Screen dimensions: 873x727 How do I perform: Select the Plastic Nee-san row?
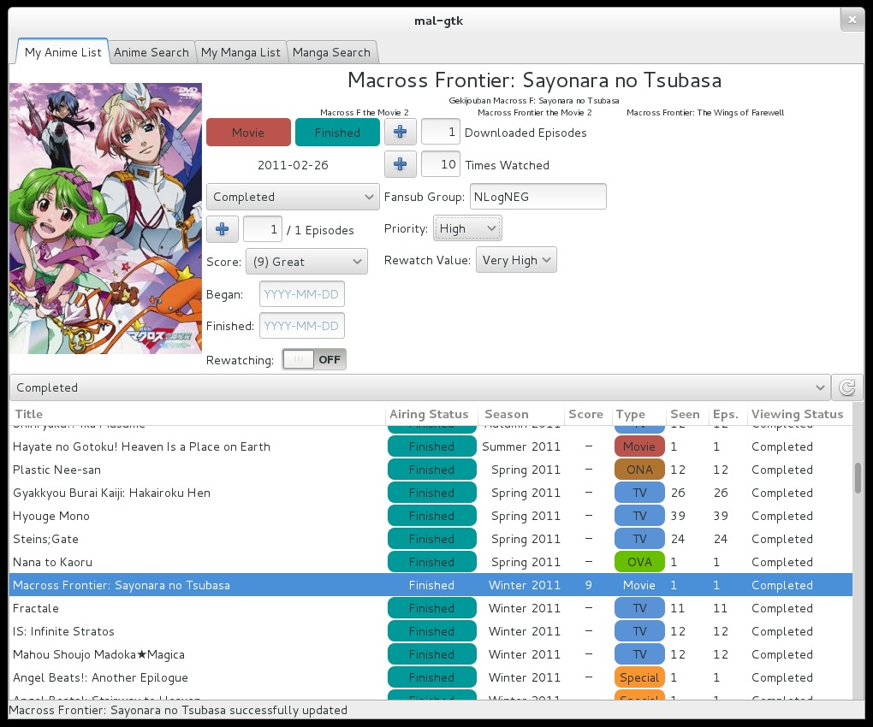pos(431,470)
